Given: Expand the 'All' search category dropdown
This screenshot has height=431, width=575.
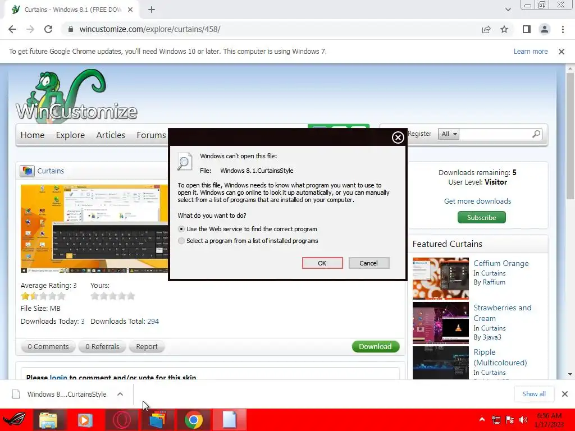Looking at the screenshot, I should point(449,134).
